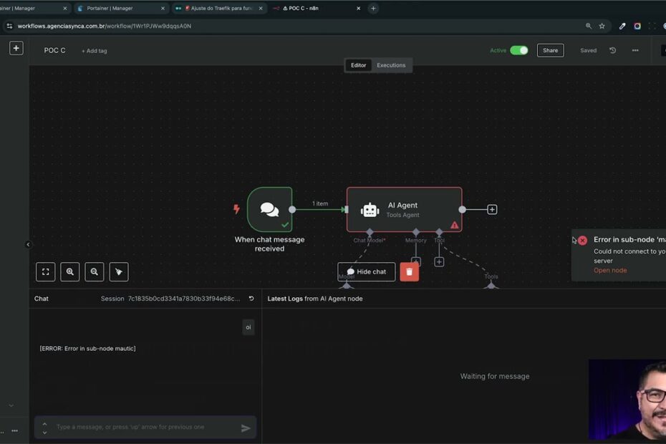Select the Fit to view icon
Viewport: 666px width, 444px height.
point(45,271)
